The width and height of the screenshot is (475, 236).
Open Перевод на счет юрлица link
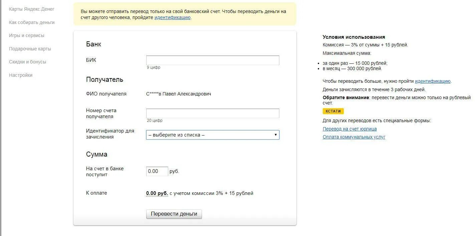click(x=349, y=129)
